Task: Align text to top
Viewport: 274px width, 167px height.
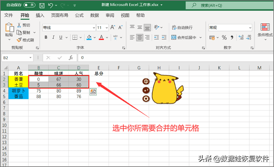Action: coord(132,27)
